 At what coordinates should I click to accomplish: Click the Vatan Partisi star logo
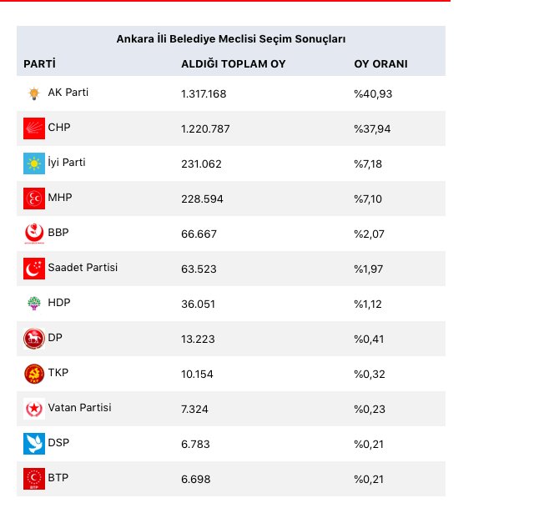pyautogui.click(x=34, y=409)
